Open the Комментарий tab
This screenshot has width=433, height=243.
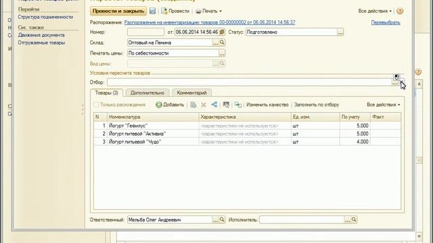(191, 93)
